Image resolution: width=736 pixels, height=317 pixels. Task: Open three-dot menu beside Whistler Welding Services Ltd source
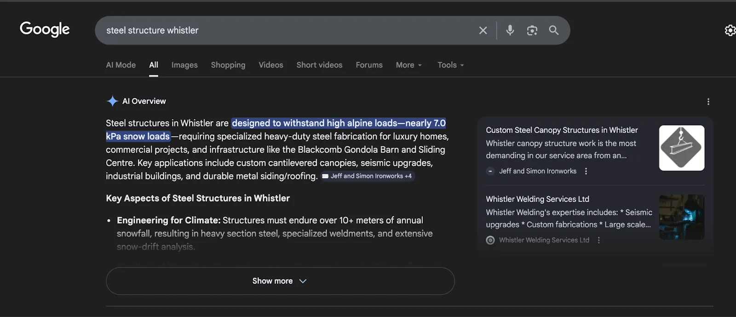(x=599, y=240)
